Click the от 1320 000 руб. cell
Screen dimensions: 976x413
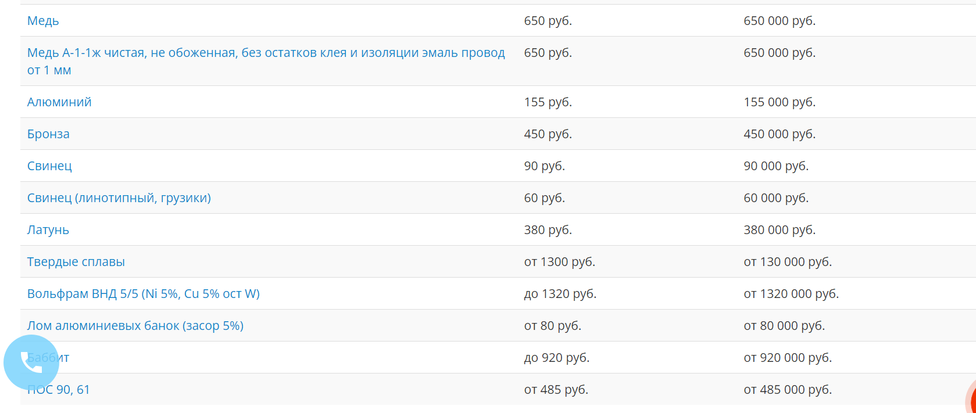coord(791,294)
